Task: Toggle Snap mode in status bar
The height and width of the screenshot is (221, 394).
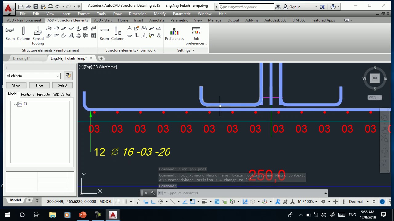Action: click(125, 202)
